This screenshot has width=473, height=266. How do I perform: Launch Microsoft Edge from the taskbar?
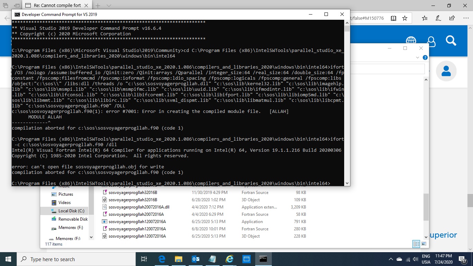coord(162,259)
